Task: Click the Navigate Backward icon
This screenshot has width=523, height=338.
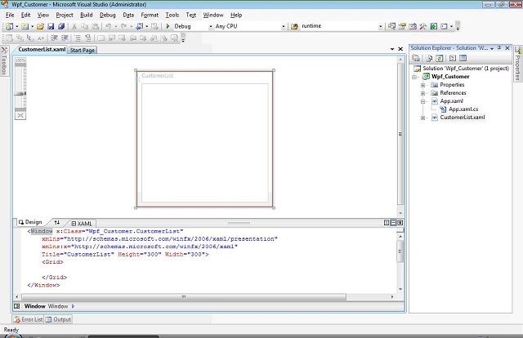Action: [x=140, y=26]
